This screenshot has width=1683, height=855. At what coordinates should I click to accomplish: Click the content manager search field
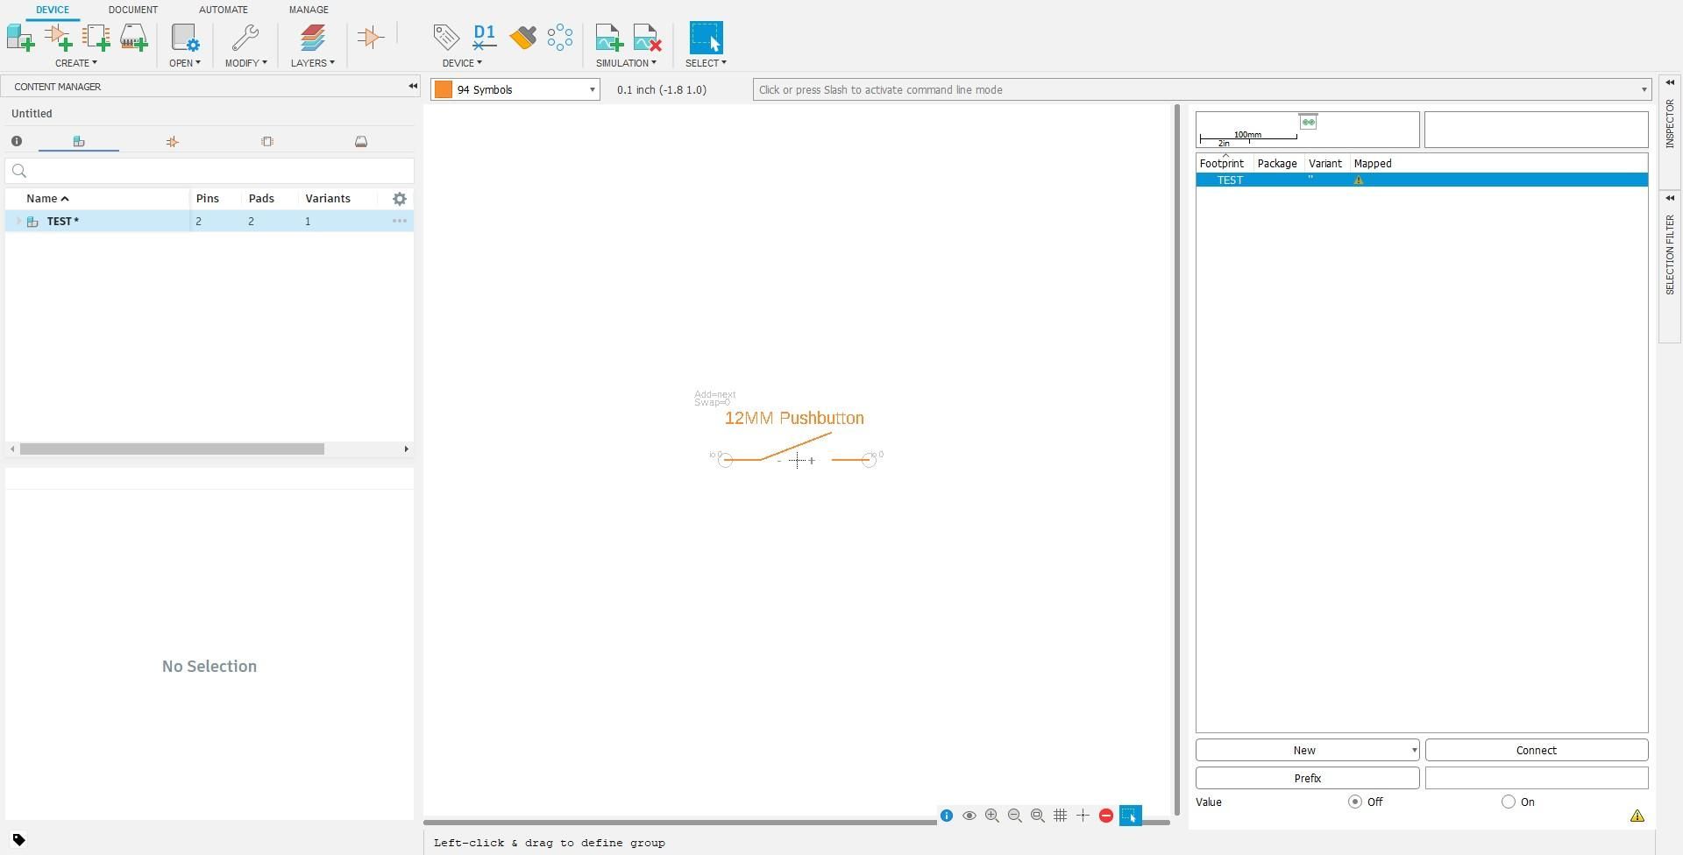(x=209, y=171)
